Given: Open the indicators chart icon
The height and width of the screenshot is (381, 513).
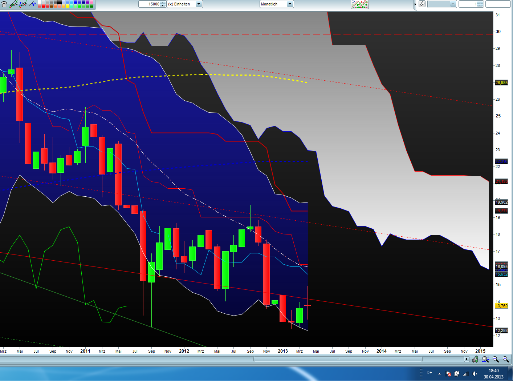Looking at the screenshot, I should (x=360, y=4).
